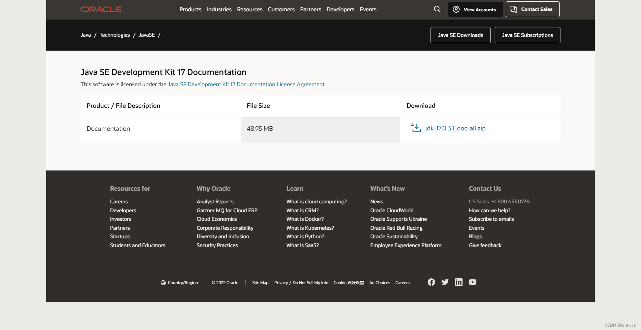This screenshot has height=330, width=641.
Task: Open the How can we help? link
Action: [x=489, y=210]
